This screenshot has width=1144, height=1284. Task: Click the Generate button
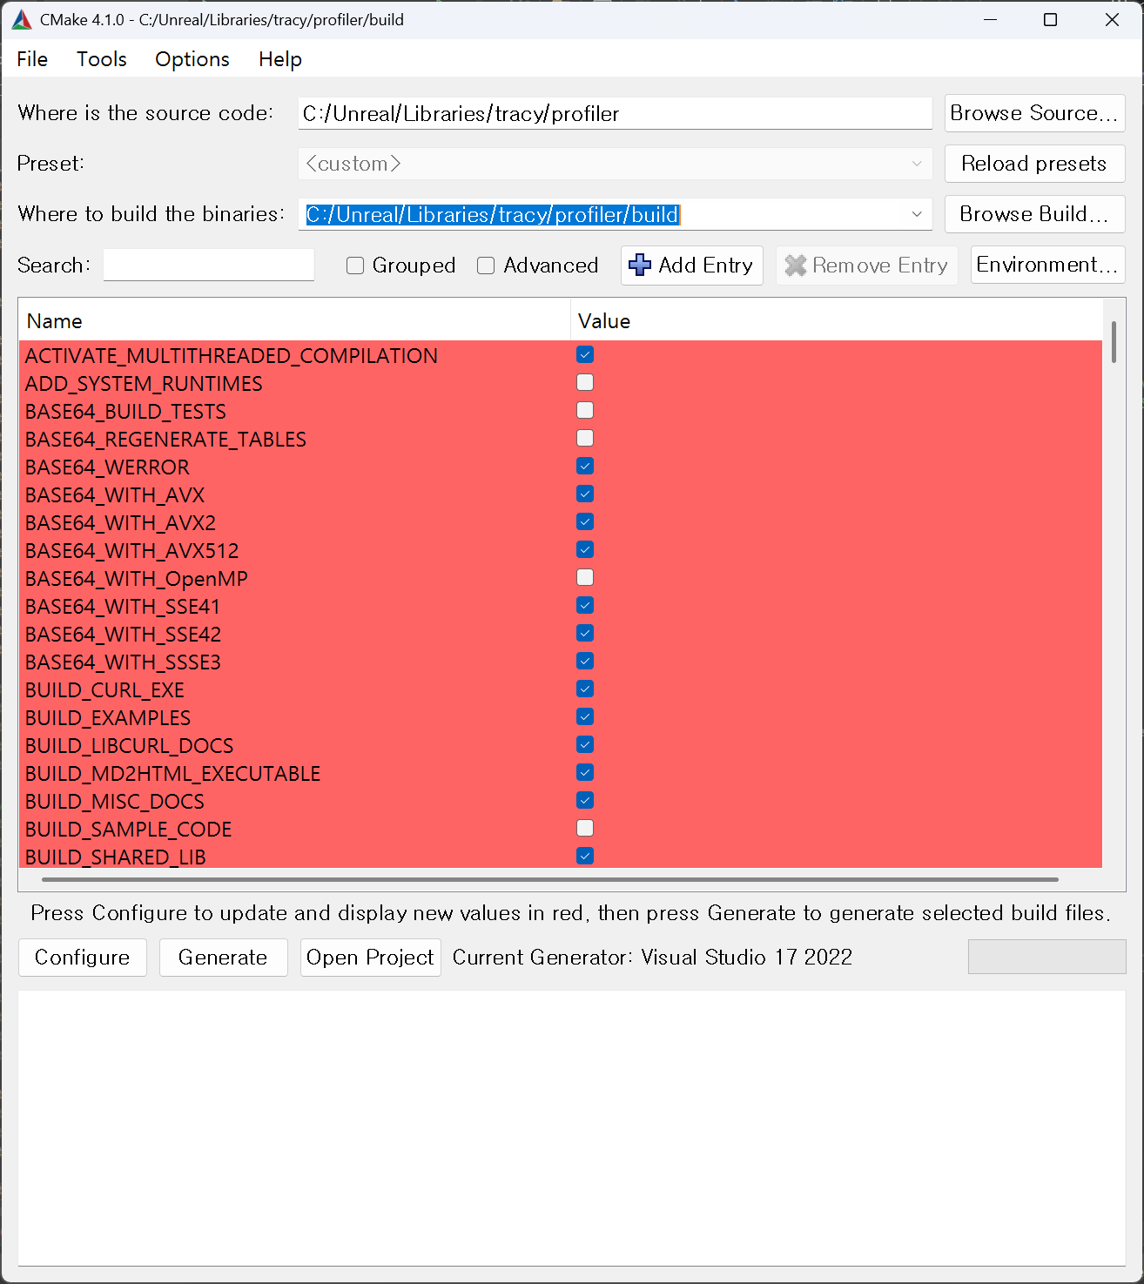[x=223, y=958]
